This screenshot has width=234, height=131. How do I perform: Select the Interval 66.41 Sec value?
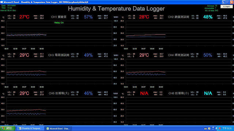11,11
